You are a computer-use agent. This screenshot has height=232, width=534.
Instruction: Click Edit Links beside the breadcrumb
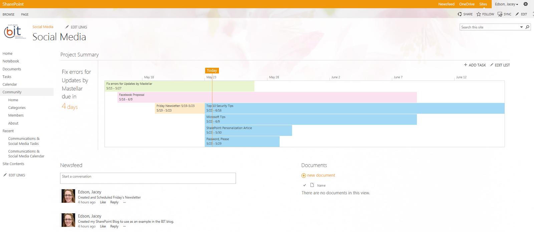point(76,27)
